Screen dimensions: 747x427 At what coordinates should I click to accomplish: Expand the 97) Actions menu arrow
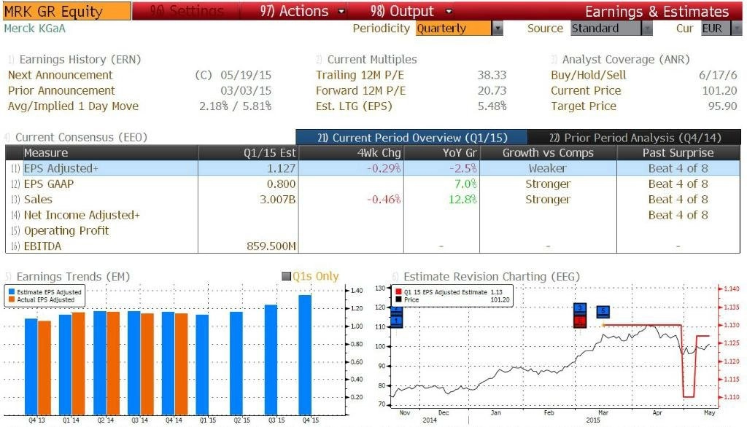[341, 12]
